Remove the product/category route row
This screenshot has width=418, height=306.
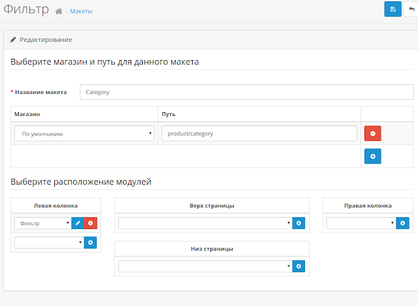[373, 133]
